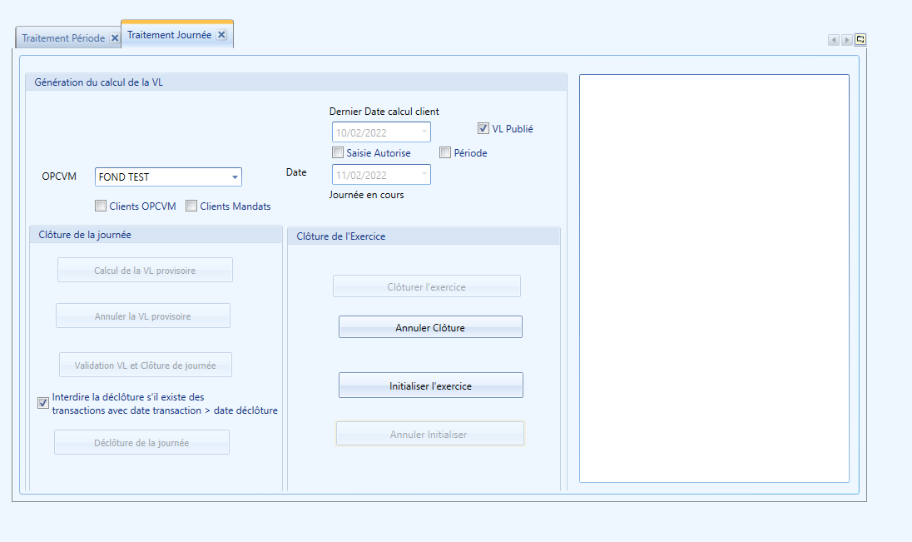Screen dimensions: 912x542
Task: Click Validation VL et Clôture de journée
Action: coord(146,365)
